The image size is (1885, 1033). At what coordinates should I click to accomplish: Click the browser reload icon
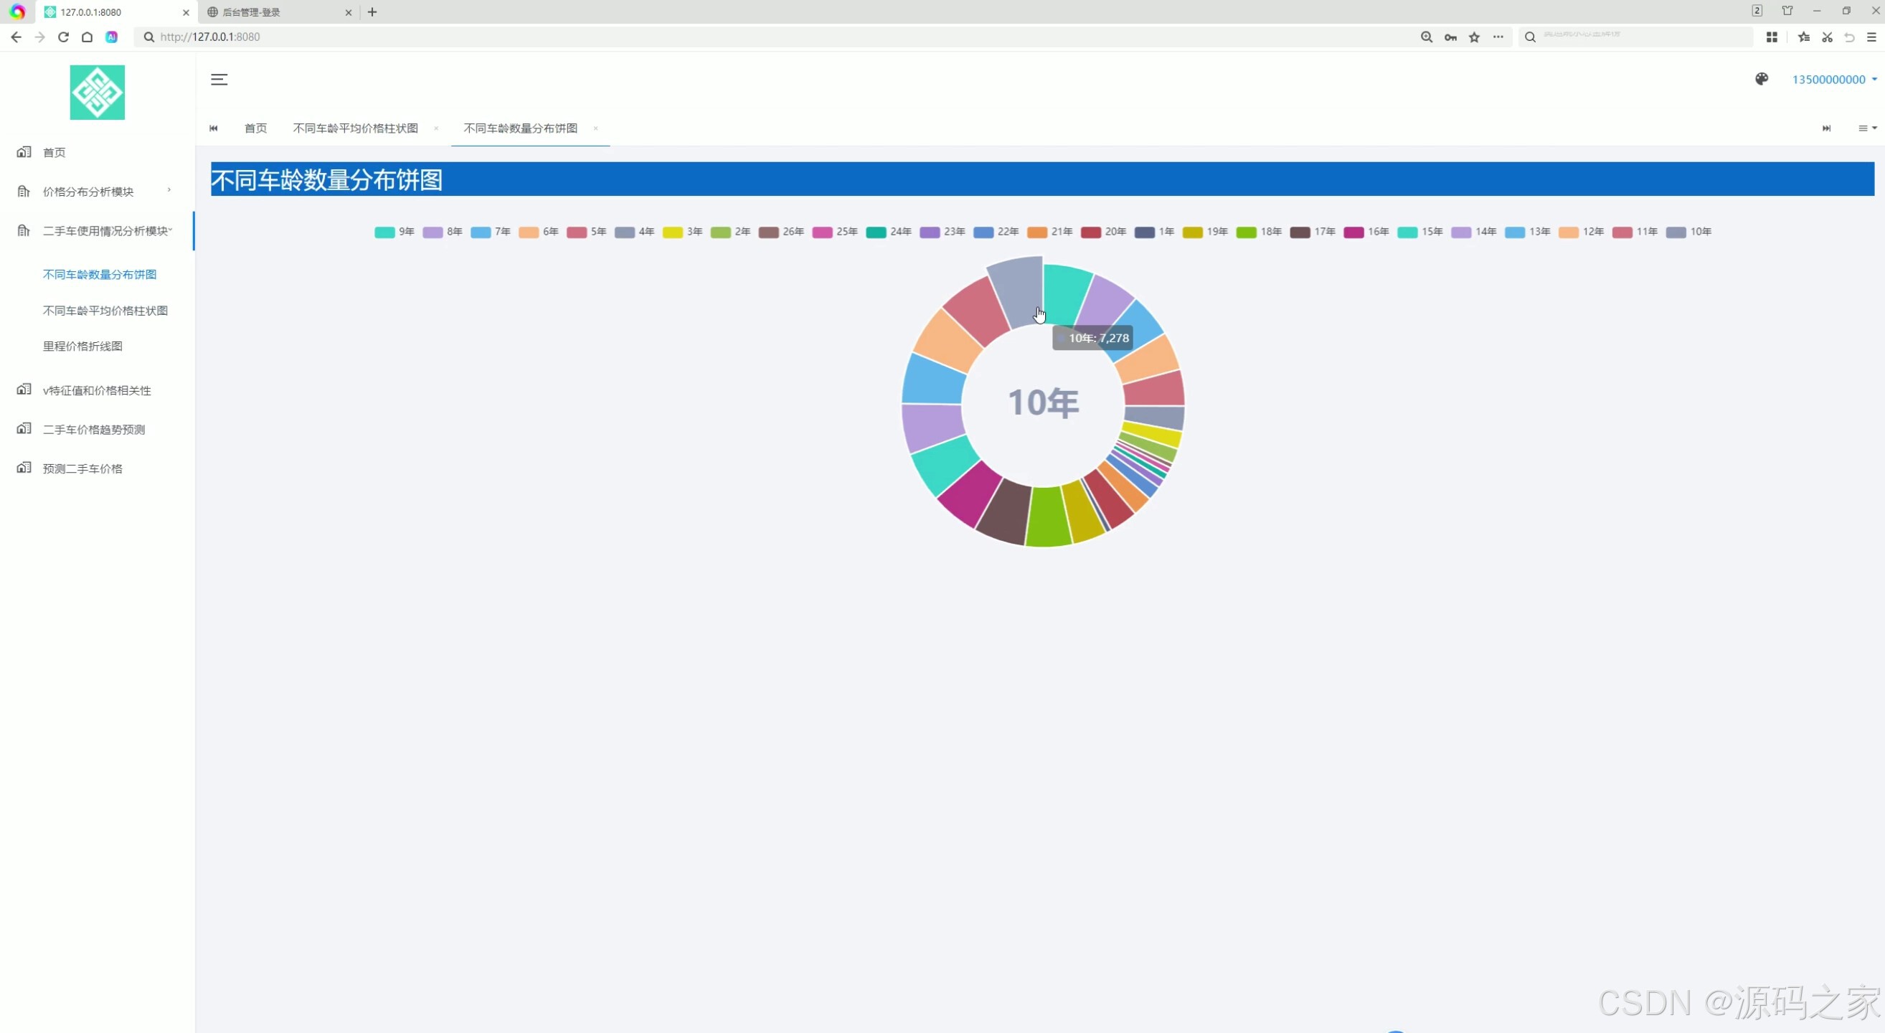pos(64,37)
